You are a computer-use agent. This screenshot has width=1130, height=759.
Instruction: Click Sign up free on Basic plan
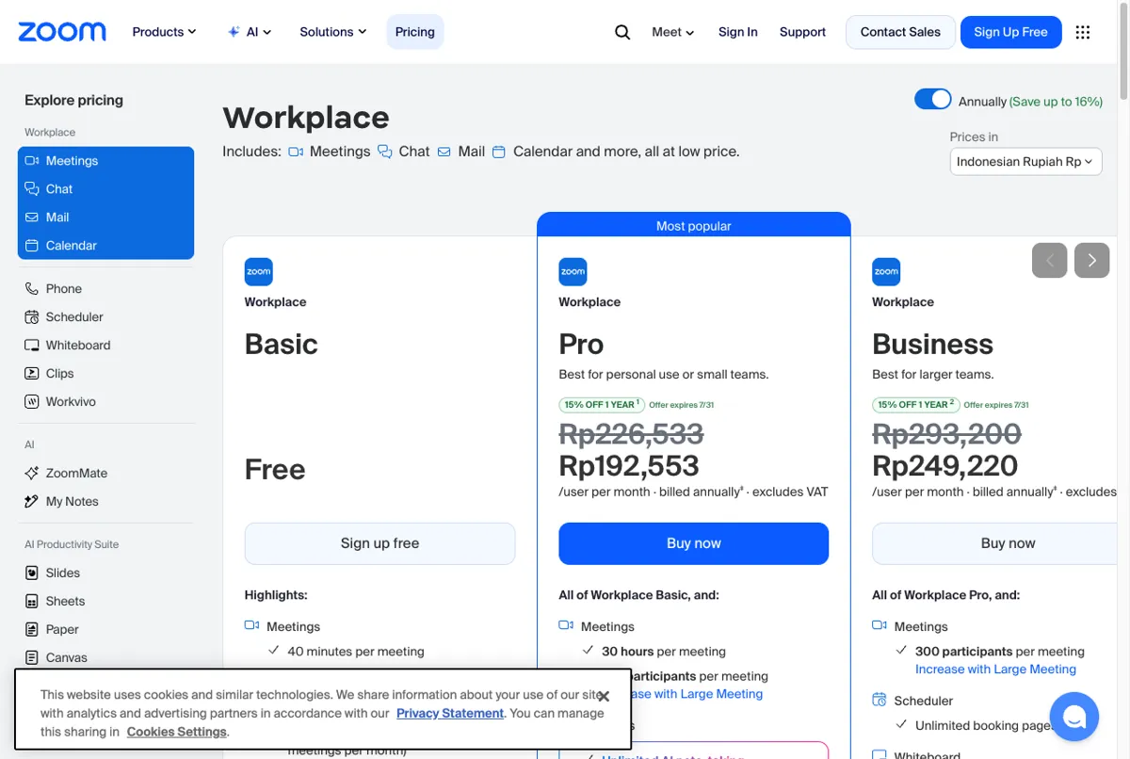(380, 543)
